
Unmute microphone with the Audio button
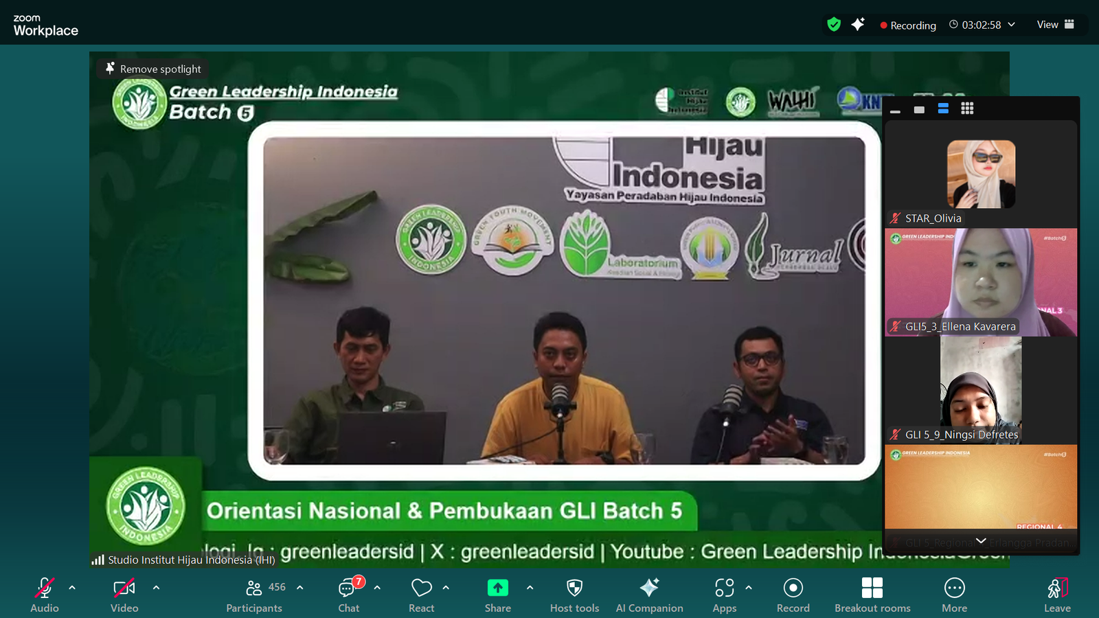pyautogui.click(x=45, y=588)
